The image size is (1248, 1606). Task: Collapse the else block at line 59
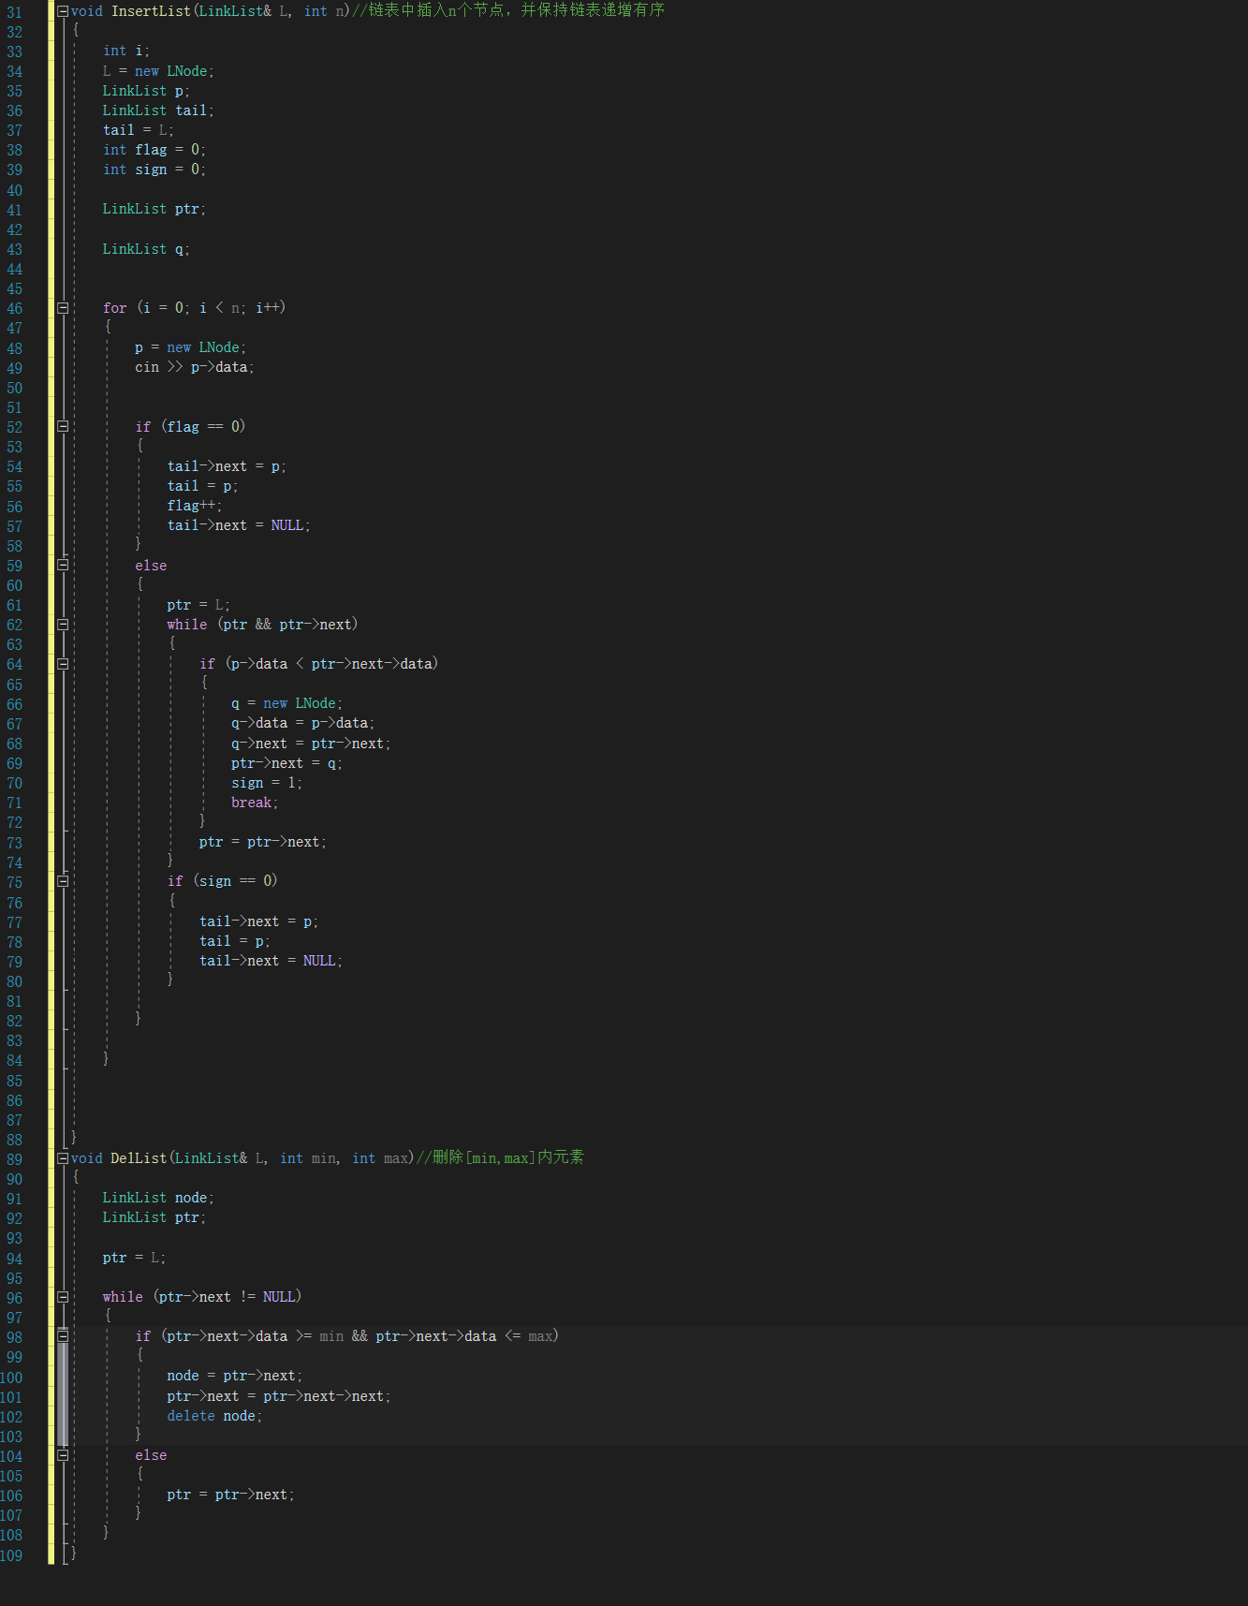tap(63, 565)
